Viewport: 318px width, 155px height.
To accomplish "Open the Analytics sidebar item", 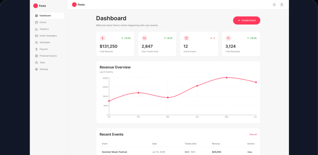I will pyautogui.click(x=49, y=29).
